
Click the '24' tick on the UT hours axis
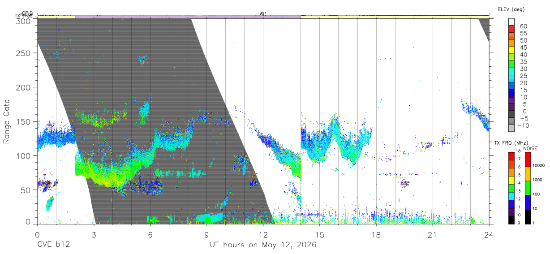489,234
